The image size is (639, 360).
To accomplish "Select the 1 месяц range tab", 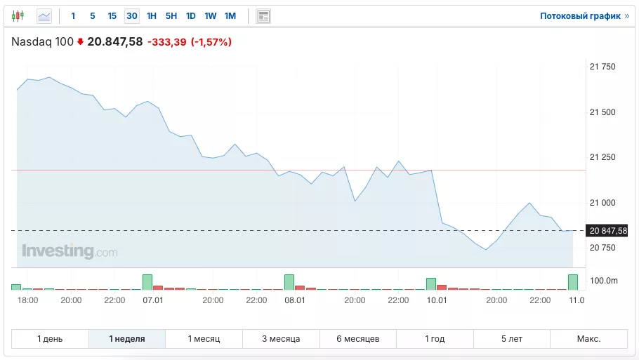I will click(x=204, y=339).
